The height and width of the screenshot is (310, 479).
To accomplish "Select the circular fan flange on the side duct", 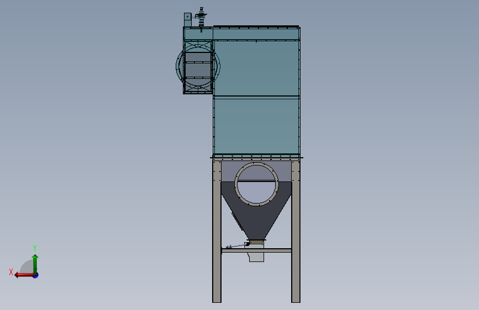I will click(198, 66).
